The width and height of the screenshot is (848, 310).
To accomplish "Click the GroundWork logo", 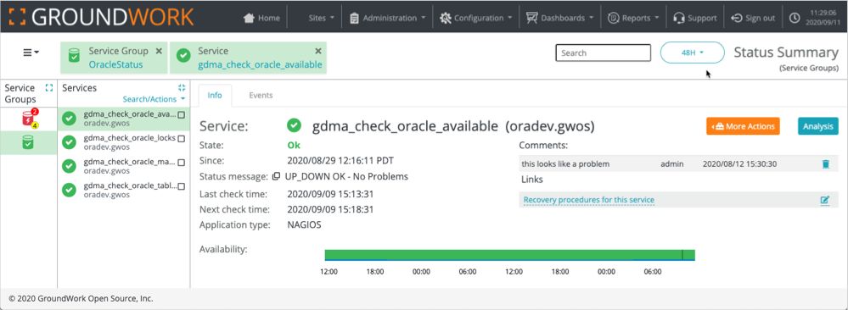I will [x=101, y=17].
